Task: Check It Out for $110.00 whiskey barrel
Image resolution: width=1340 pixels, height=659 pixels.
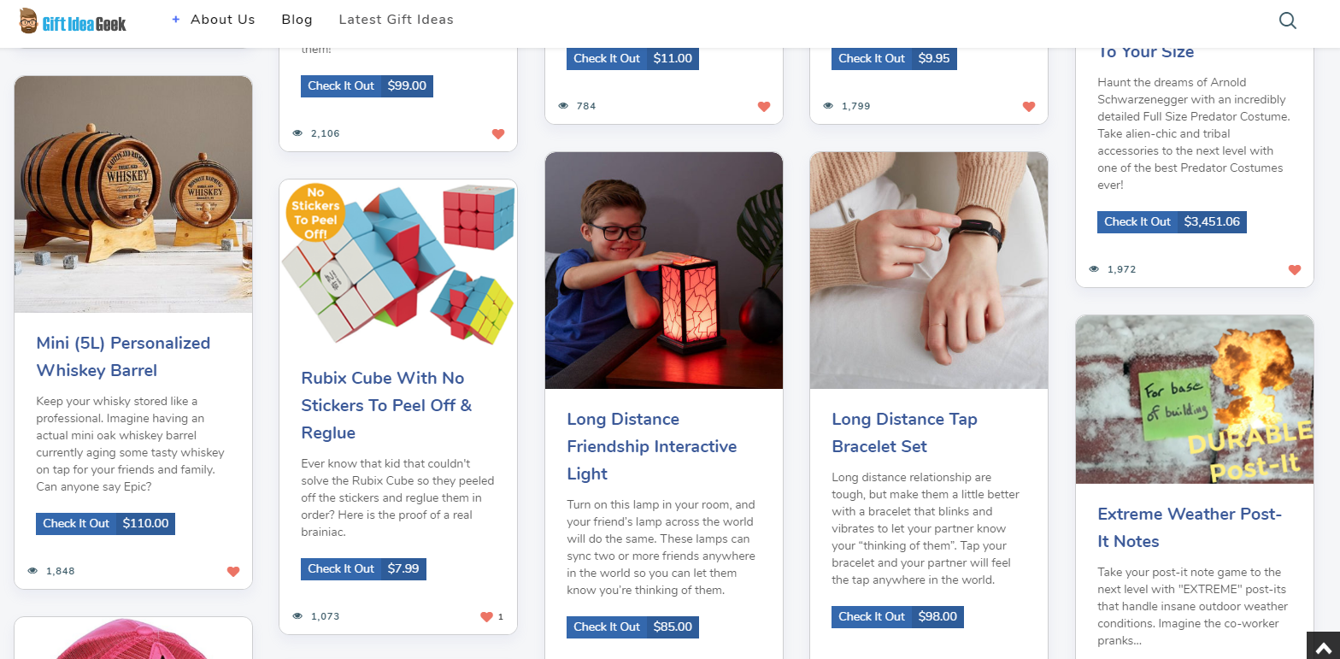Action: coord(105,523)
